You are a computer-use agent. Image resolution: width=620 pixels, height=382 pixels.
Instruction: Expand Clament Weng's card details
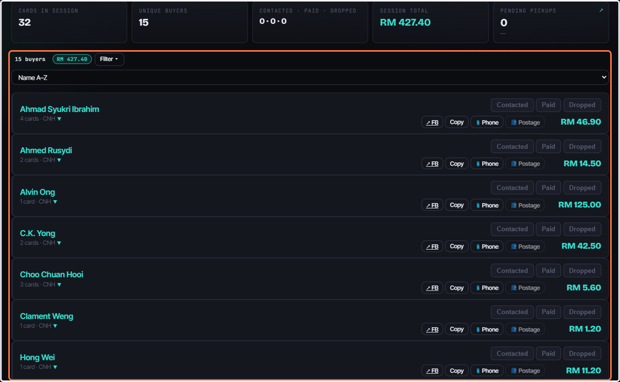(x=55, y=326)
